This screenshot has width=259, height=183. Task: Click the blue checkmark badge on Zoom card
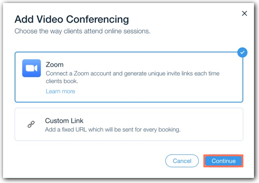(x=242, y=52)
